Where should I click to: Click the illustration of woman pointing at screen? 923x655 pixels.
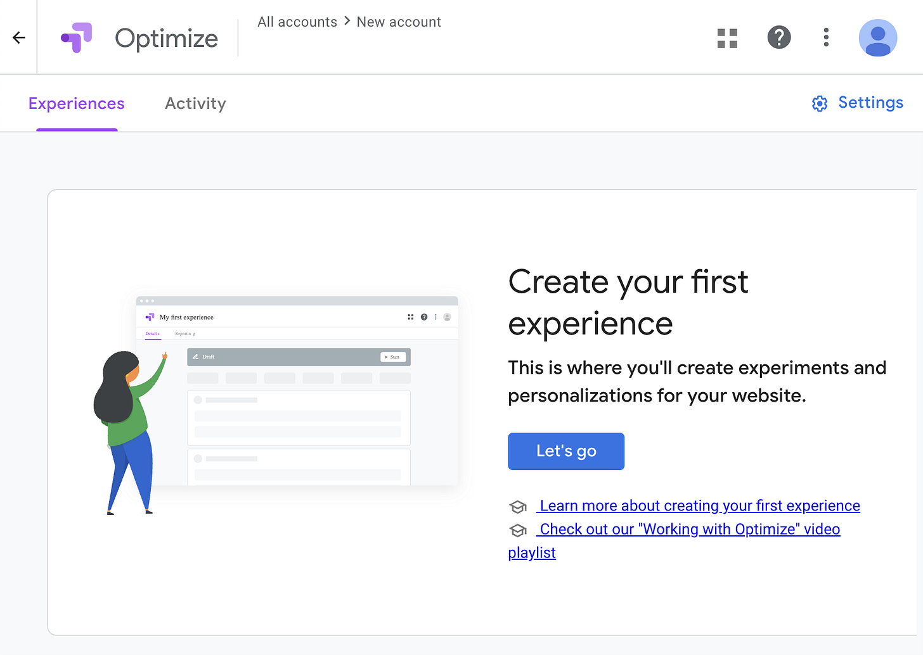point(275,405)
